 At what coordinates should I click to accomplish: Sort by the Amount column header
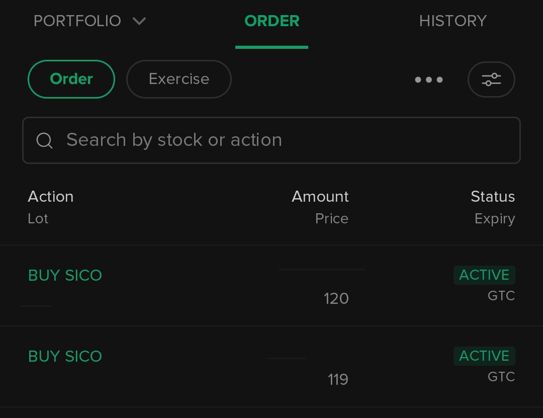(x=320, y=197)
